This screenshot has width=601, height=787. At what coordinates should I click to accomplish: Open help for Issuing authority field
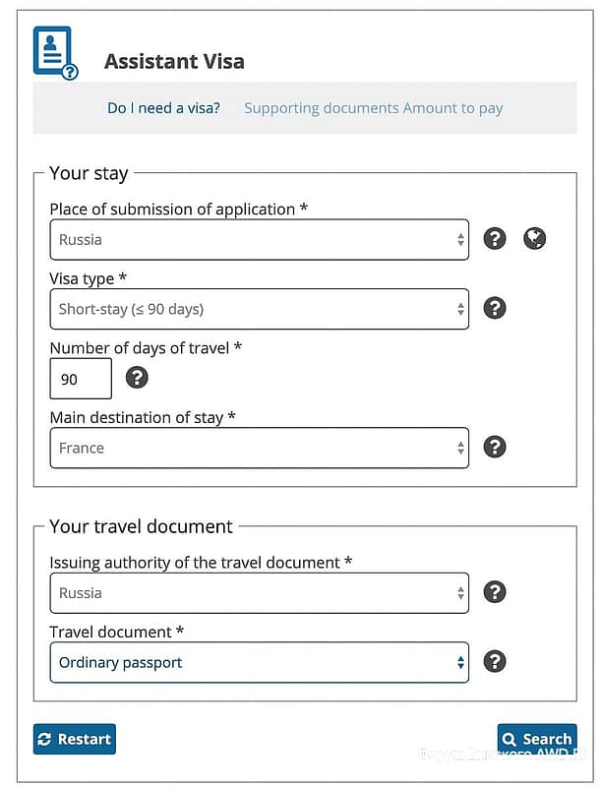(x=495, y=592)
